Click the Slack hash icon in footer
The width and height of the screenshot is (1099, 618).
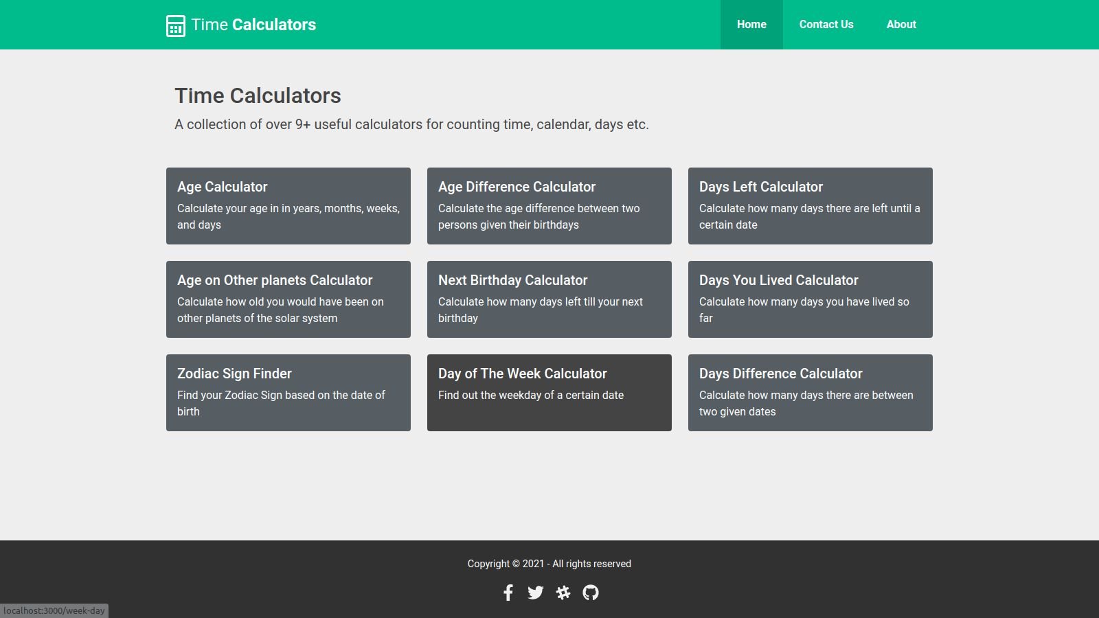pyautogui.click(x=563, y=593)
